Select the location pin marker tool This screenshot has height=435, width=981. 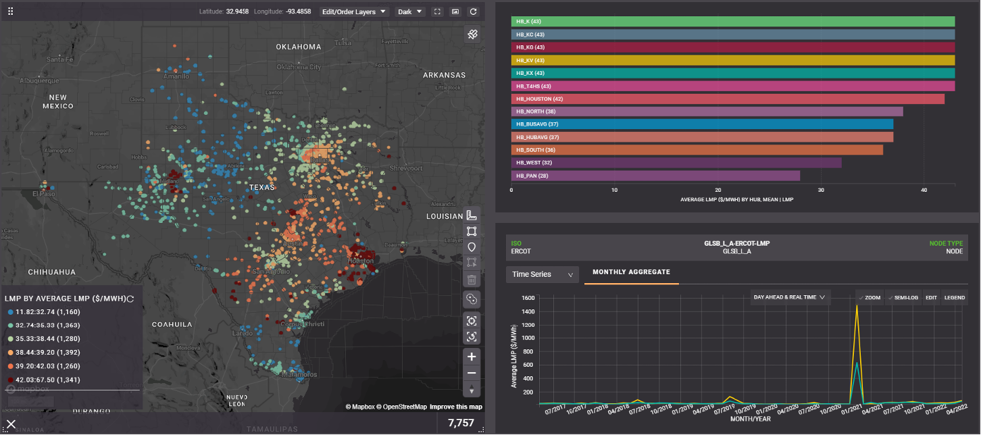(472, 247)
